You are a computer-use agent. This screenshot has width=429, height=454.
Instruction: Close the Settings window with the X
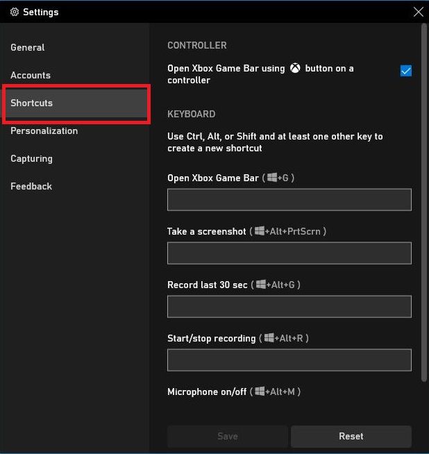pos(418,12)
